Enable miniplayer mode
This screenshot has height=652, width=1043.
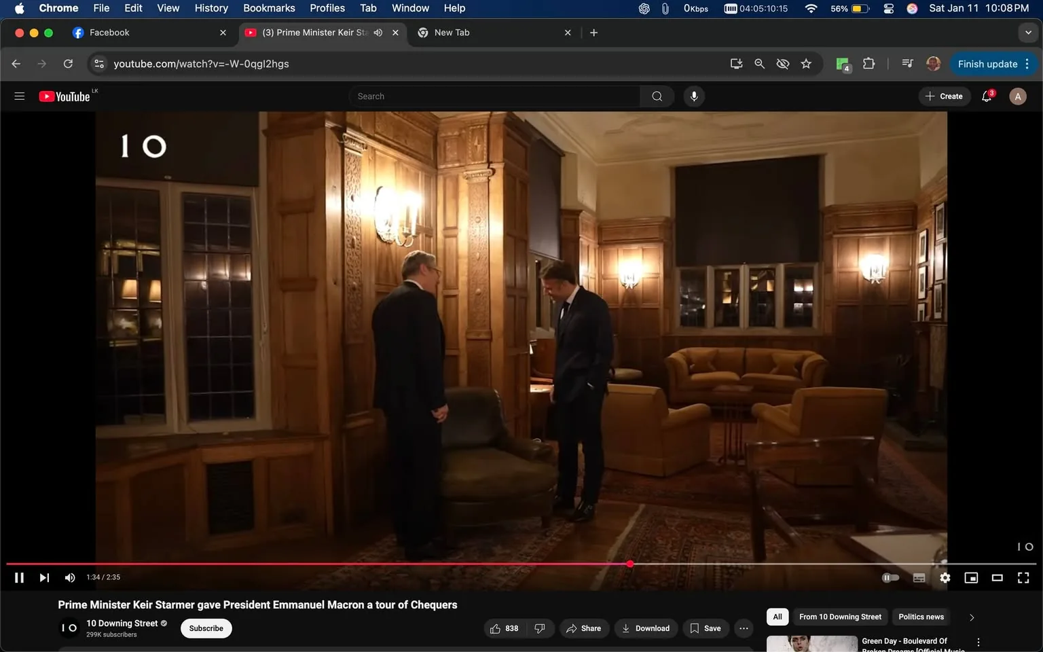pyautogui.click(x=971, y=577)
